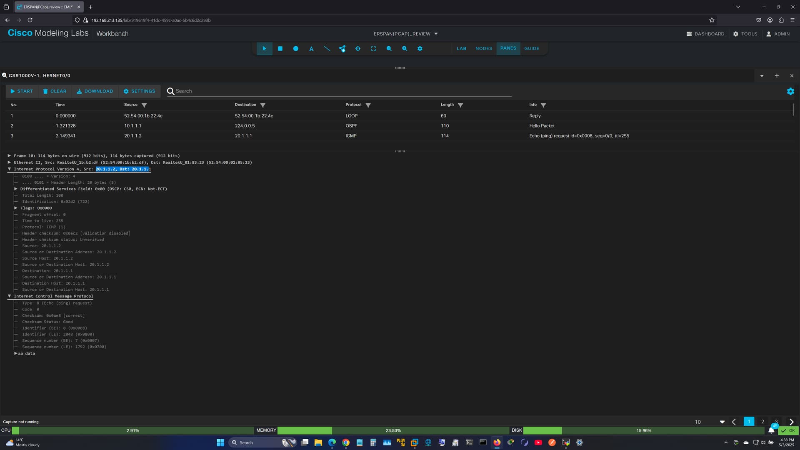Select the rectangle annotation tool
Screen dimensions: 800x450
[x=280, y=48]
